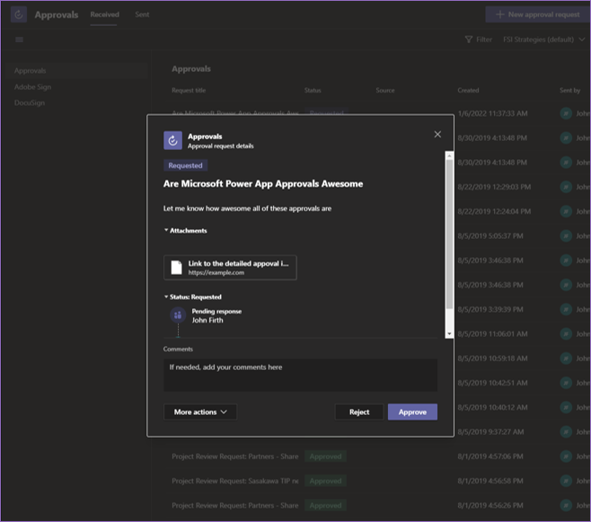The height and width of the screenshot is (522, 591).
Task: Click the plus icon for new approval request
Action: 499,14
